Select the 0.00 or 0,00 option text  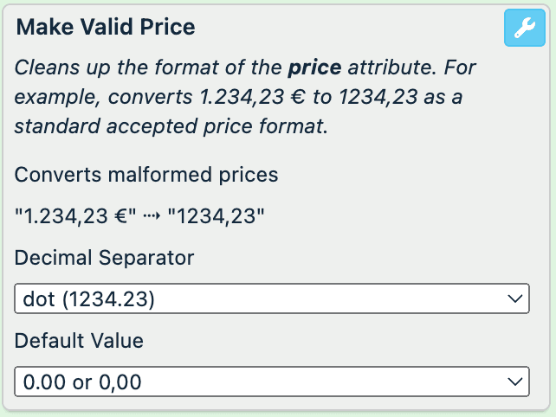tap(82, 382)
